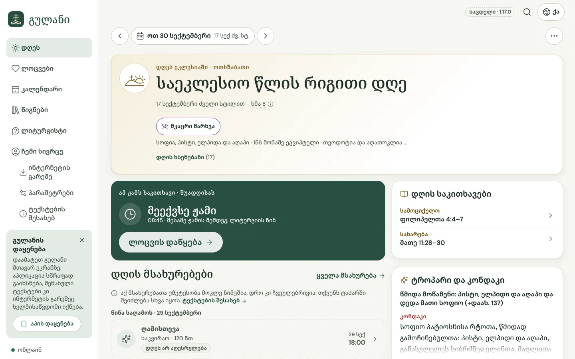Close the გულანის დაყენება install card

pyautogui.click(x=82, y=240)
